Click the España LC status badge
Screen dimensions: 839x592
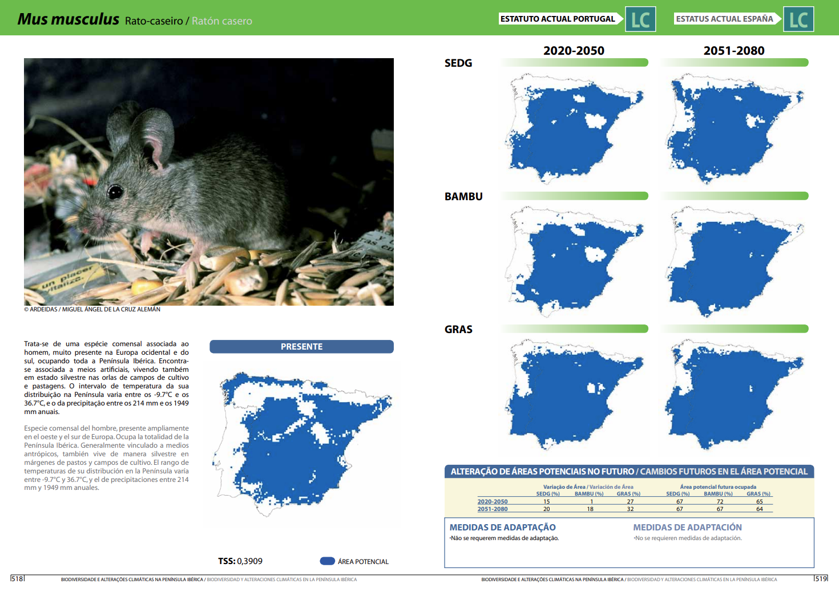tap(798, 19)
